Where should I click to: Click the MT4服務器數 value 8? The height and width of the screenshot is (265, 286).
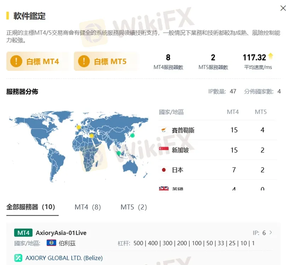pos(168,57)
